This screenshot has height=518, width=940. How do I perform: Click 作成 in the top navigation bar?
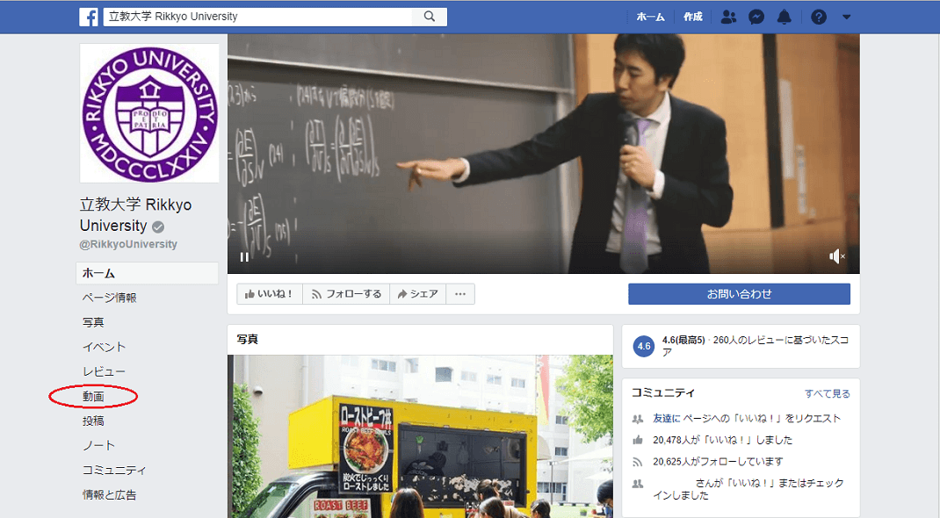pos(693,17)
